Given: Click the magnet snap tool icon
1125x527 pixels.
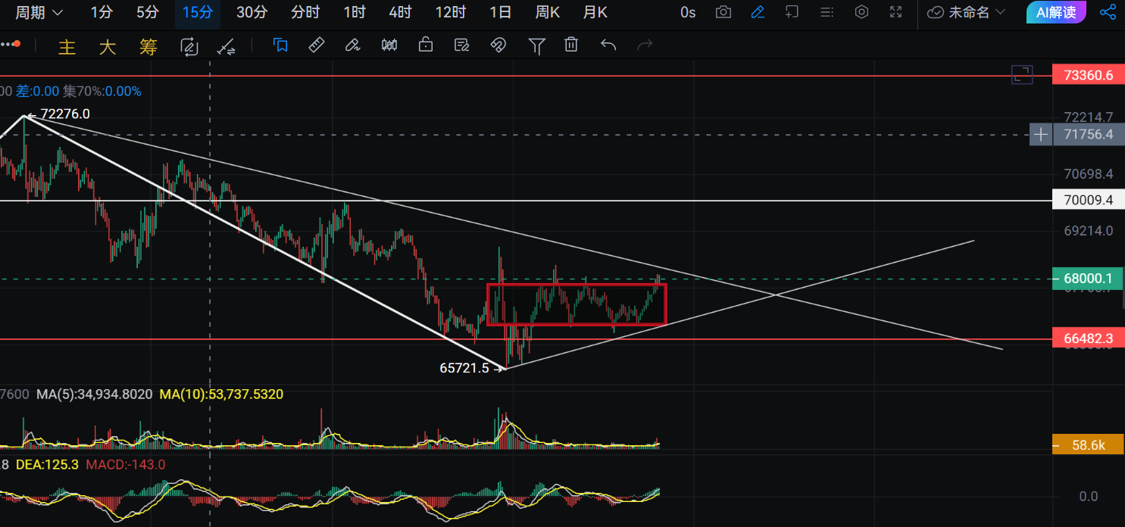Looking at the screenshot, I should tap(498, 45).
